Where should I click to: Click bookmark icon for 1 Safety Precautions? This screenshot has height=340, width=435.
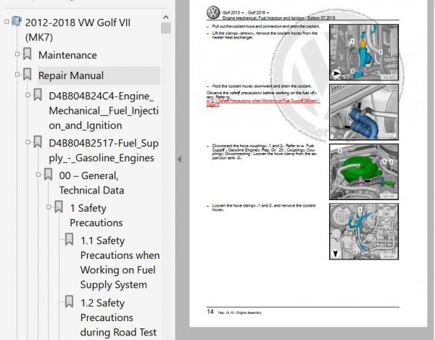[x=59, y=207]
